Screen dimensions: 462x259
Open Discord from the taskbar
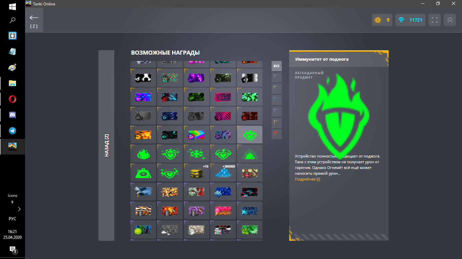click(x=13, y=115)
